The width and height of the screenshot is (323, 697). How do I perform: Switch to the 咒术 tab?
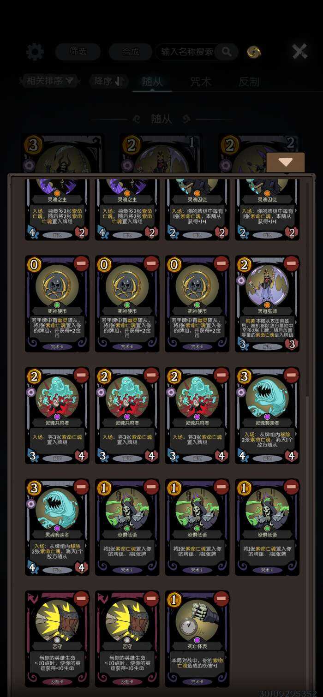pyautogui.click(x=200, y=82)
